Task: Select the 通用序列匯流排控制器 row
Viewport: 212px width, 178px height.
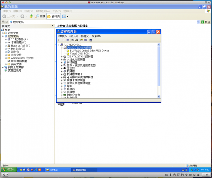Action: [80, 77]
